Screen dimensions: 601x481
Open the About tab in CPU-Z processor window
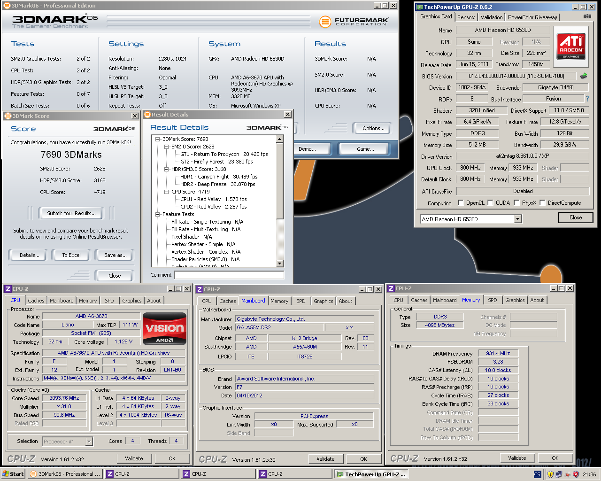point(154,301)
